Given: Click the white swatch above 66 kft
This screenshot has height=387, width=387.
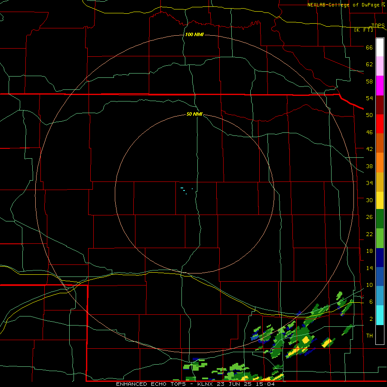Looking at the screenshot, I should 380,47.
